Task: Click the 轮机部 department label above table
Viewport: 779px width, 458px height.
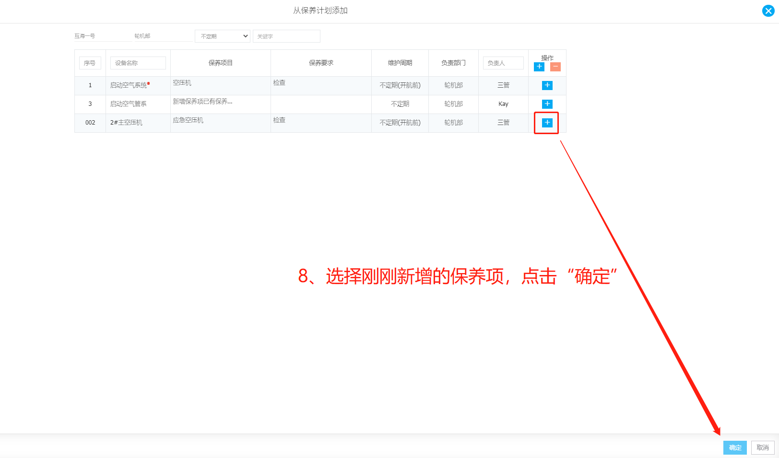Action: (142, 36)
